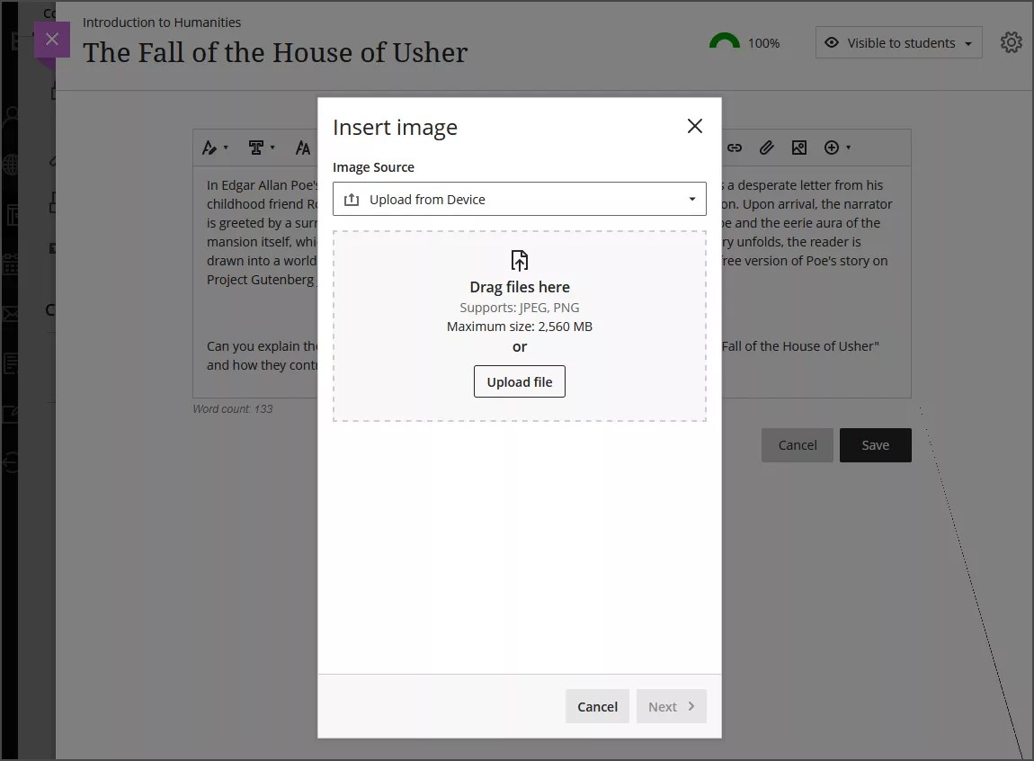The height and width of the screenshot is (761, 1034).
Task: Save the assessment content
Action: [x=875, y=444]
